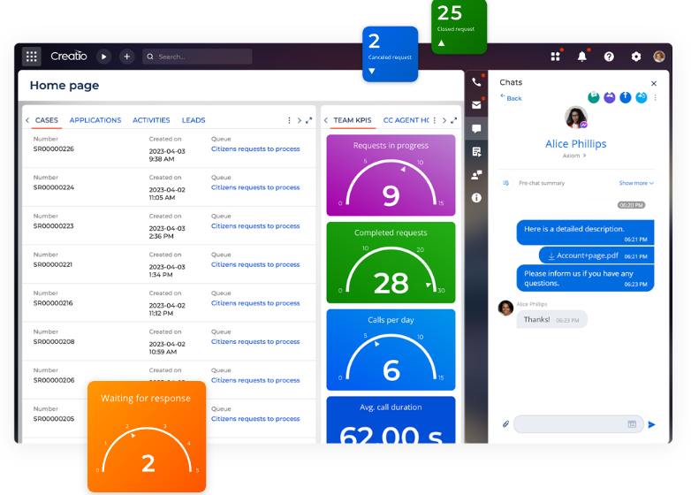Go Back in the Chats panel
This screenshot has height=495, width=691.
coord(512,98)
